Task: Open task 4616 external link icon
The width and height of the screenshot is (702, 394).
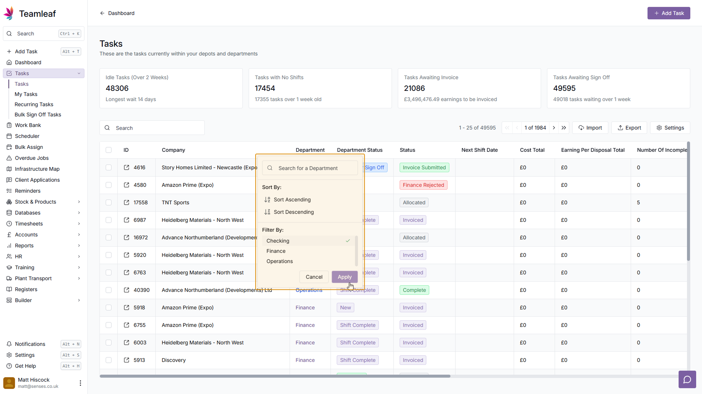Action: 127,167
